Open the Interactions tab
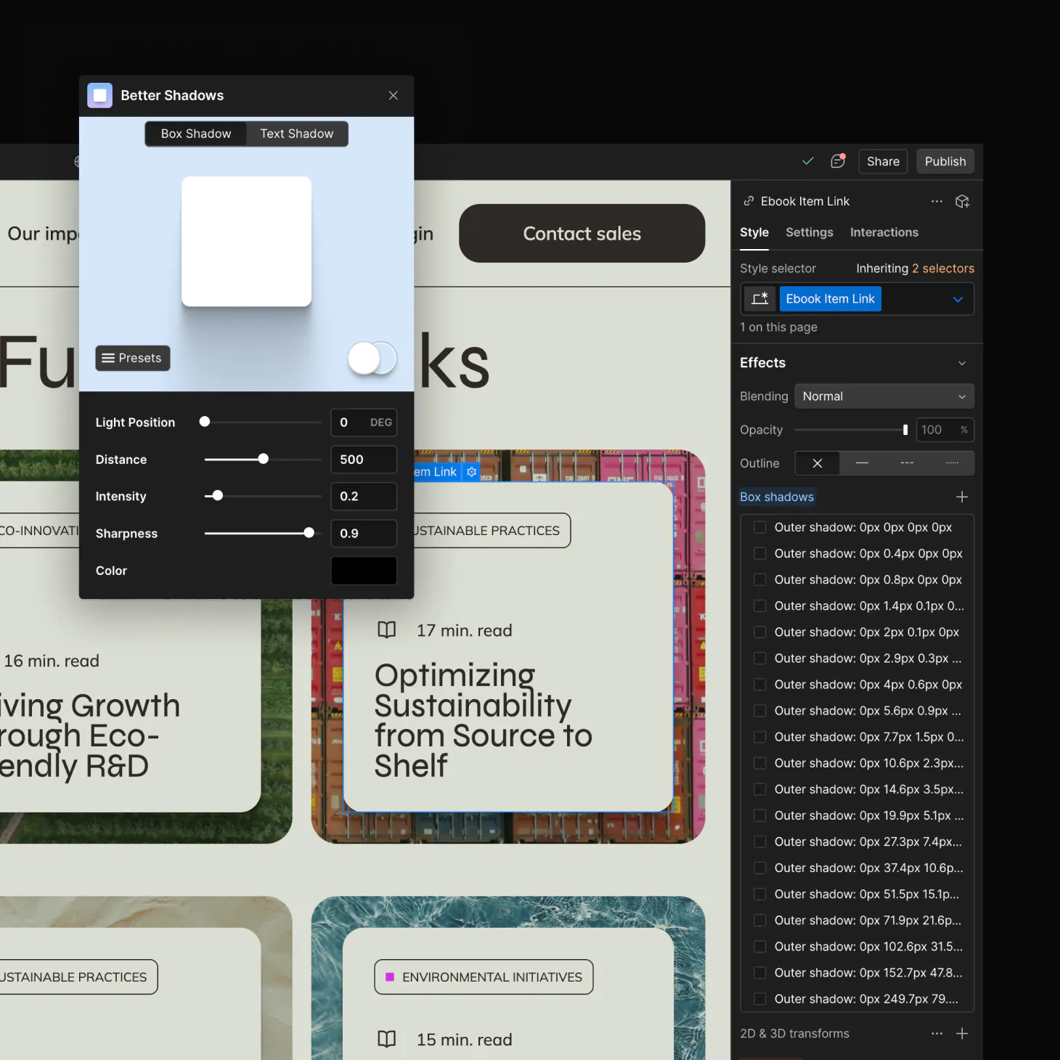The image size is (1060, 1060). [x=884, y=232]
